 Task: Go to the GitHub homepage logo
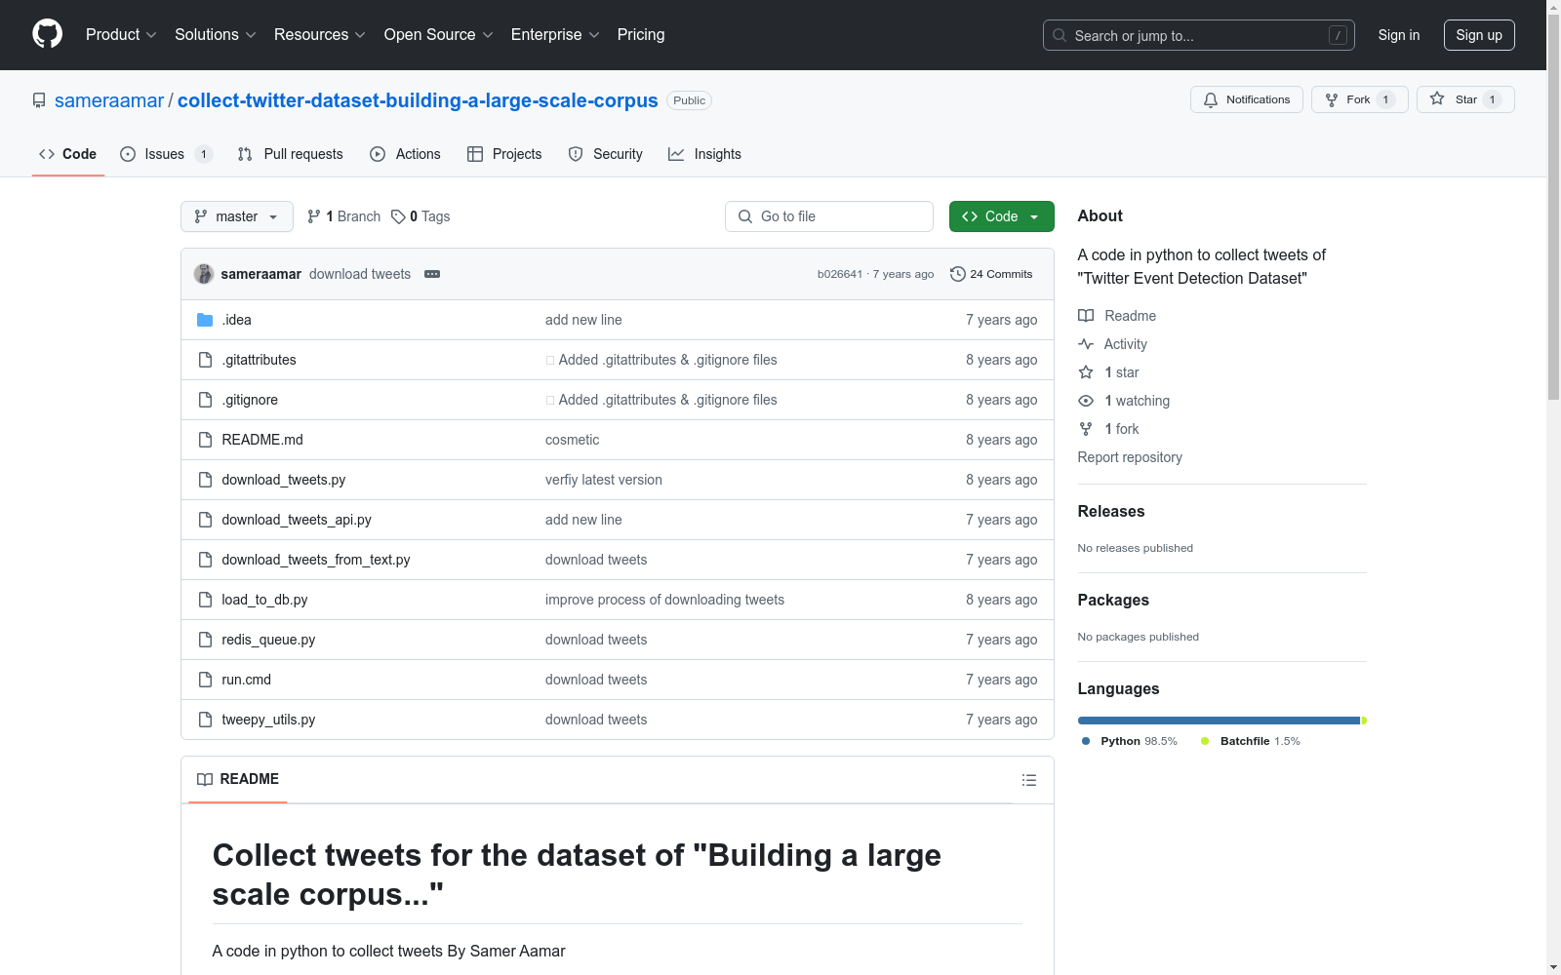(x=47, y=34)
